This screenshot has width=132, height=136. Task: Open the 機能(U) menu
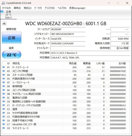27,8
